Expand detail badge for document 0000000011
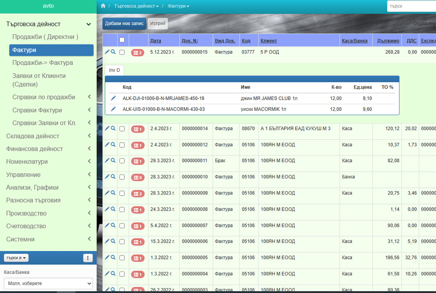This screenshot has width=436, height=293. click(138, 161)
